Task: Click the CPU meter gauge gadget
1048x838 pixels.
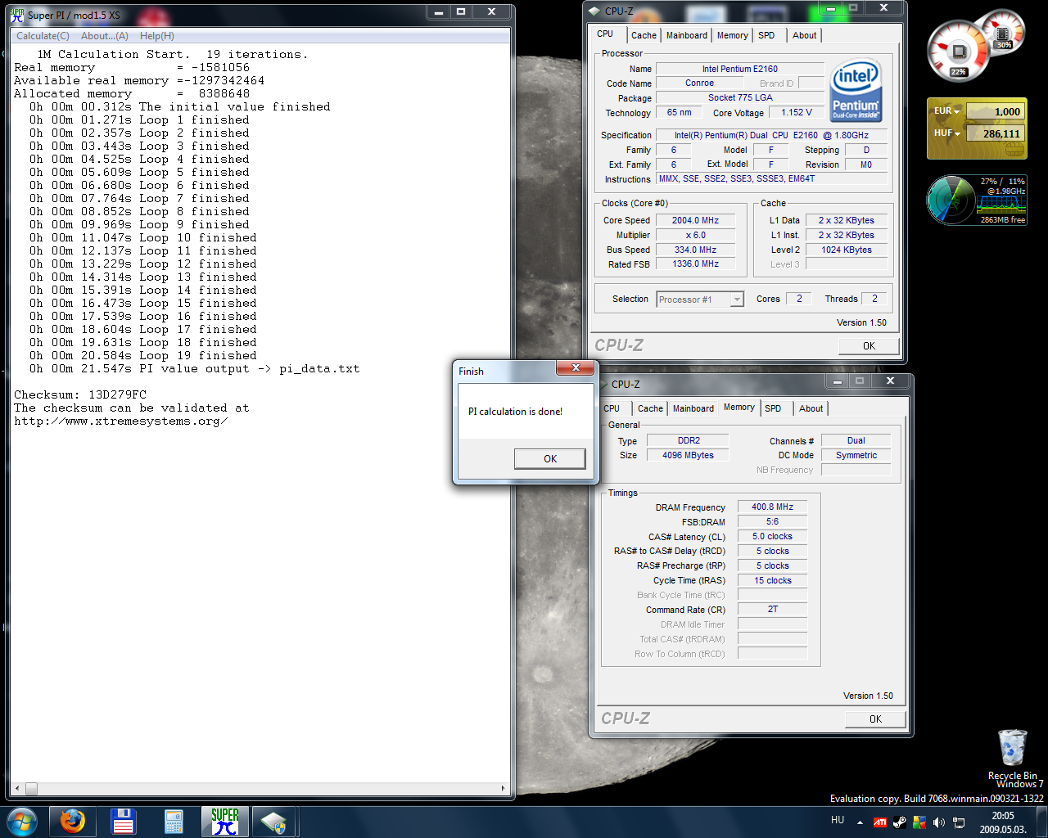Action: click(959, 53)
